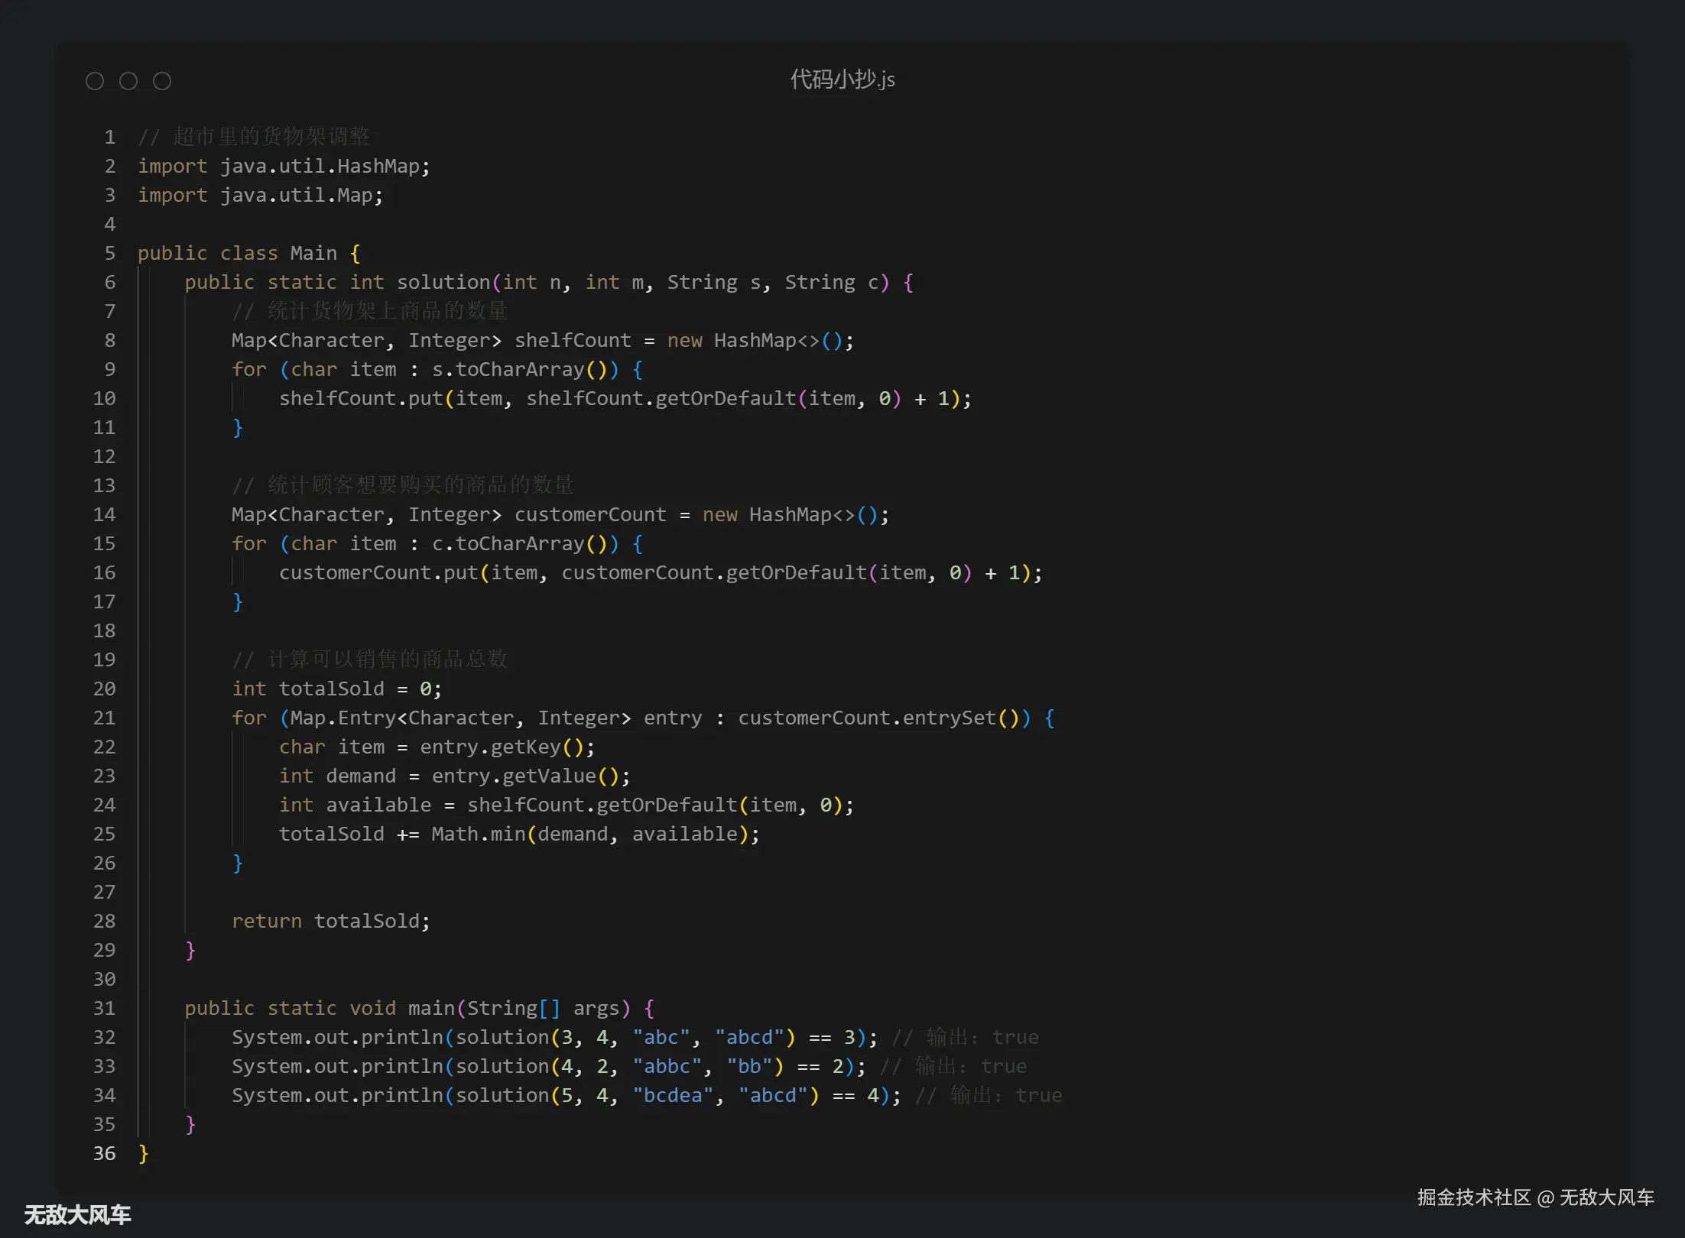Click Math.min call on line 25

coord(478,835)
